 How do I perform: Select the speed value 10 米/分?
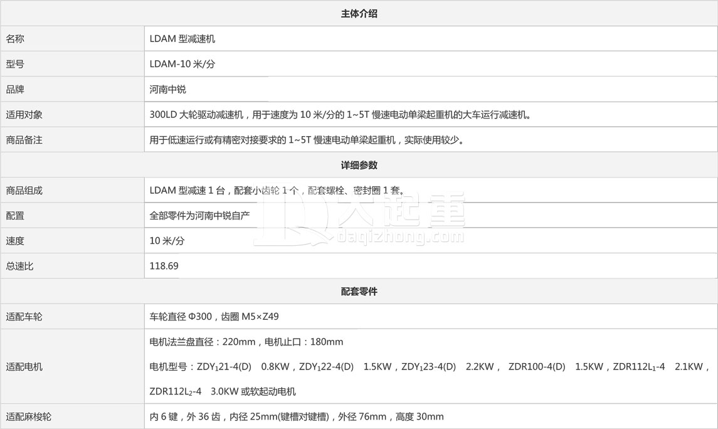167,241
